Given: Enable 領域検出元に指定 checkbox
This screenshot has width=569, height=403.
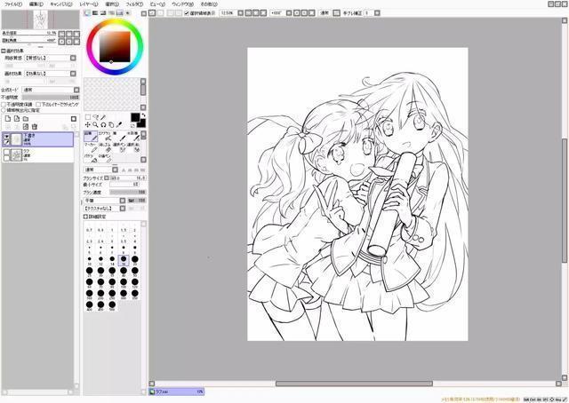Looking at the screenshot, I should pyautogui.click(x=4, y=110).
